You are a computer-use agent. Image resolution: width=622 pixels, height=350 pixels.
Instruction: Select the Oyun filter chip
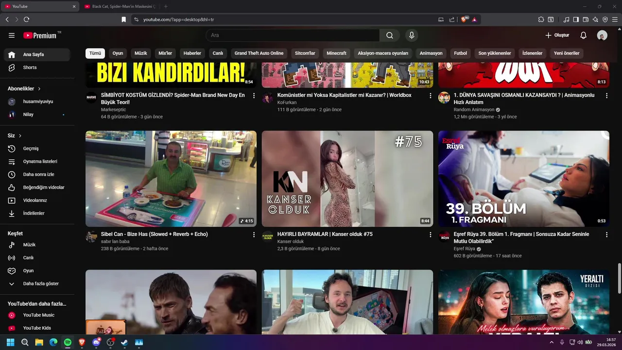click(118, 53)
